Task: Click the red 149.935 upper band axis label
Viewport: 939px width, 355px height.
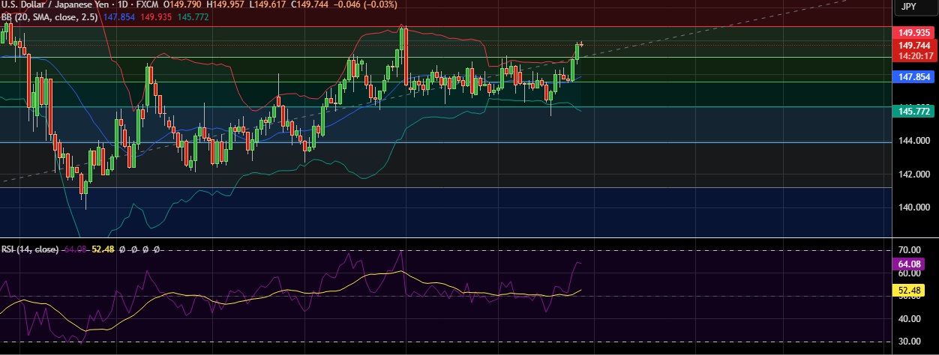Action: pyautogui.click(x=914, y=33)
